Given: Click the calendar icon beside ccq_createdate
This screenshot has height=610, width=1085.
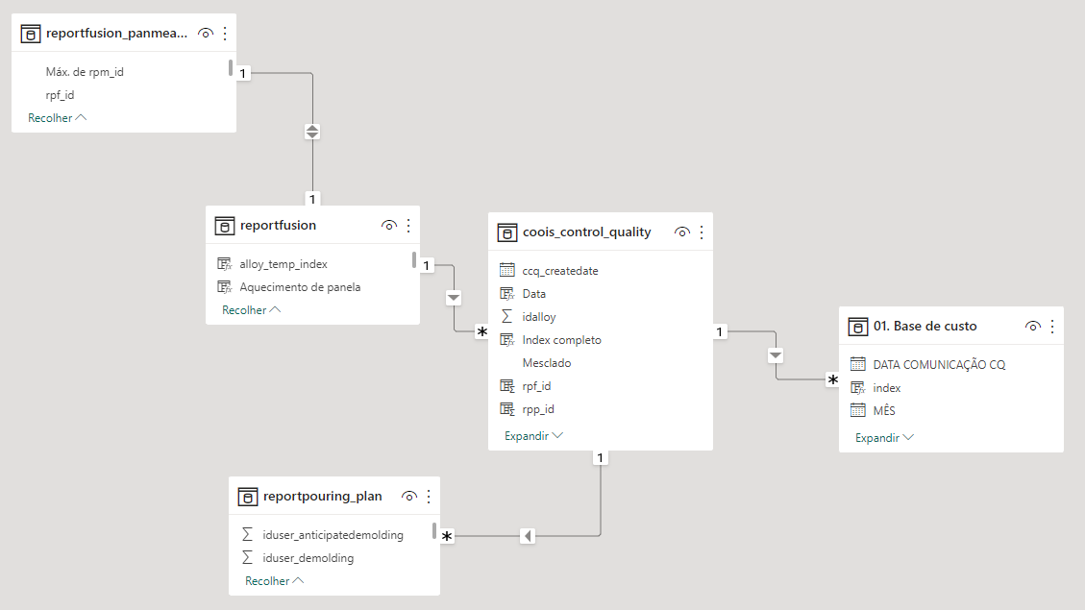Looking at the screenshot, I should click(507, 271).
